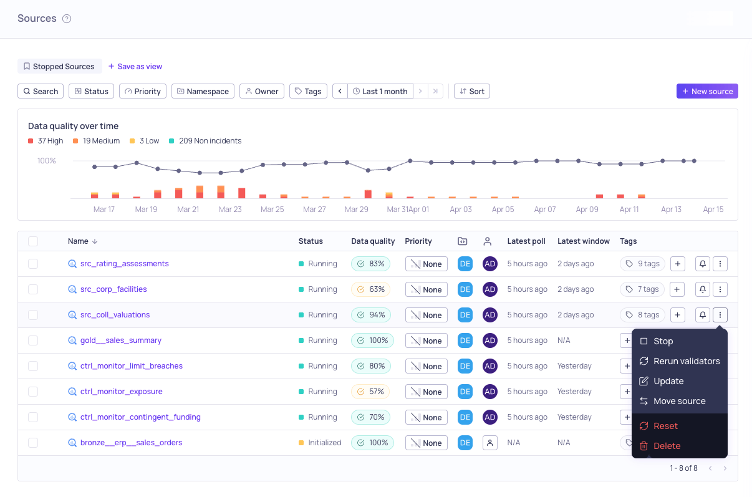The height and width of the screenshot is (497, 752).
Task: Open the Owner filter dropdown
Action: click(x=262, y=91)
